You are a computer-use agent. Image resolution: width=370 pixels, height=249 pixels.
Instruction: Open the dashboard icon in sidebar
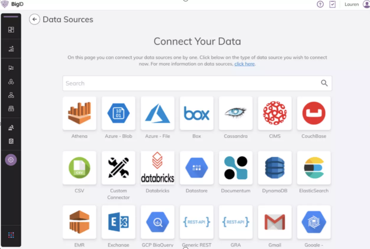pos(11,29)
